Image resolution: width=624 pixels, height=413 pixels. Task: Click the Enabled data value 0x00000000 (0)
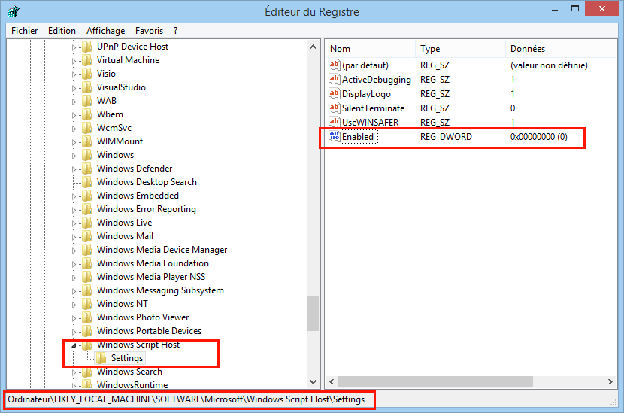pyautogui.click(x=539, y=137)
